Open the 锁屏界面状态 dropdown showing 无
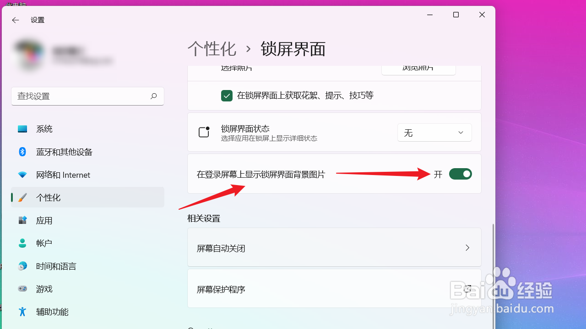The height and width of the screenshot is (329, 586). (x=434, y=133)
